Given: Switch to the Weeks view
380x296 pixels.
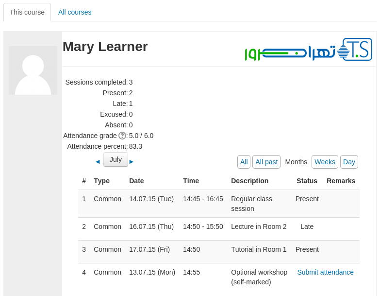Looking at the screenshot, I should [325, 162].
